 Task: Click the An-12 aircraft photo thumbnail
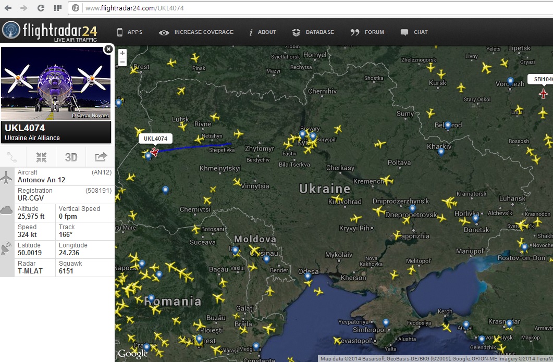click(x=56, y=83)
